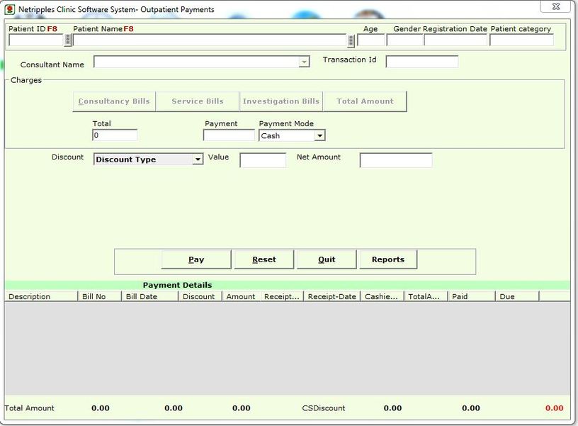Expand the Consultant Name dropdown
The height and width of the screenshot is (426, 578).
click(304, 62)
